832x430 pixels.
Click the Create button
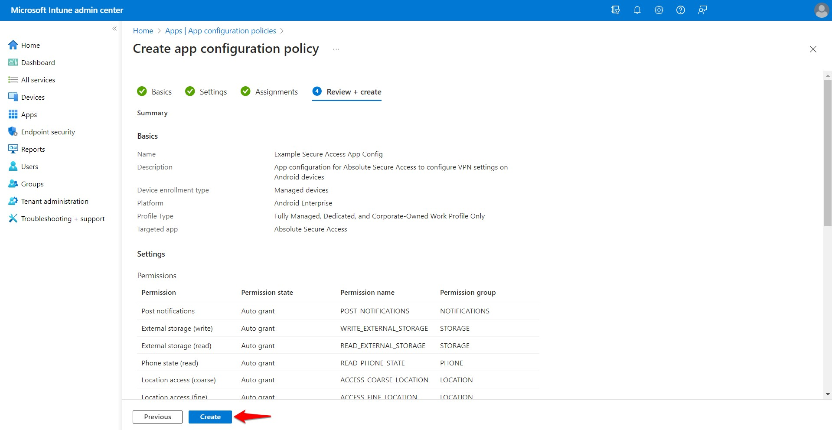click(210, 417)
